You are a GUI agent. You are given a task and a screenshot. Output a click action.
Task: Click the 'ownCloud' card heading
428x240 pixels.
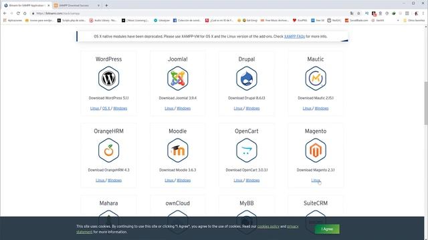(178, 203)
